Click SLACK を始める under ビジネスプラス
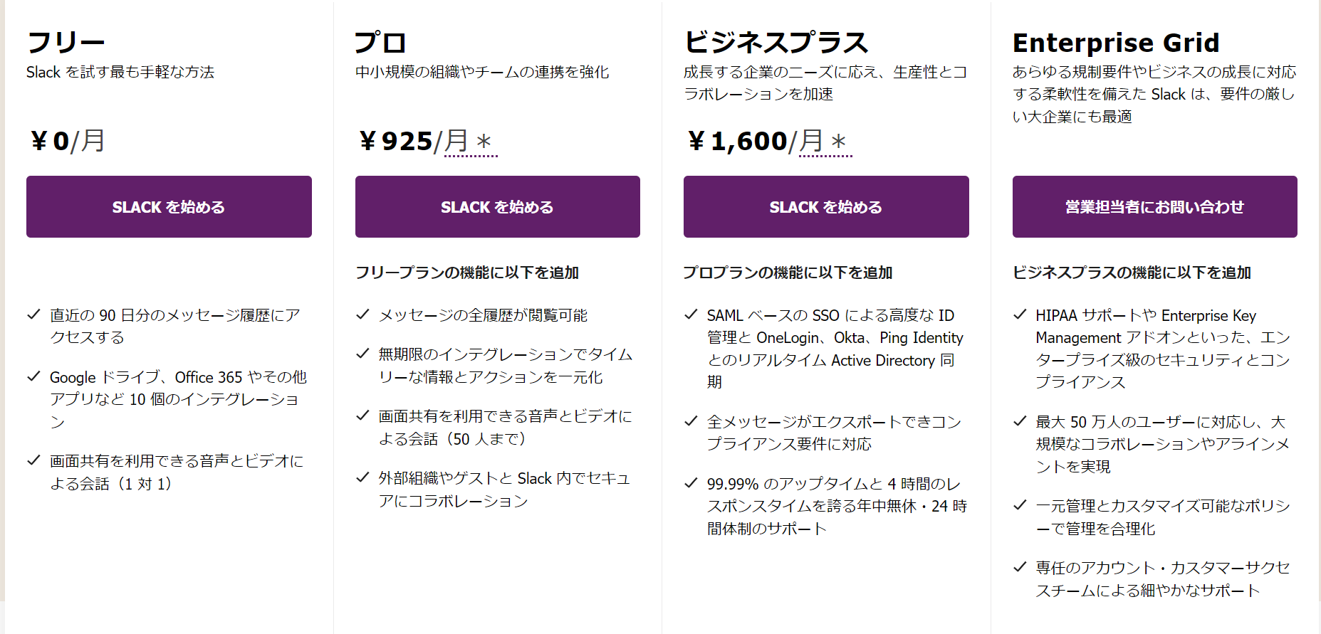The image size is (1321, 634). pyautogui.click(x=825, y=206)
